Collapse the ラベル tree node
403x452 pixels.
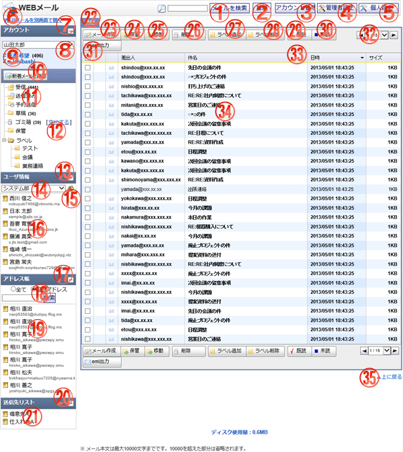[4, 140]
